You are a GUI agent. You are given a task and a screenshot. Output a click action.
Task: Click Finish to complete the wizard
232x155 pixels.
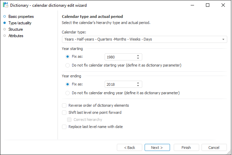tap(186, 148)
